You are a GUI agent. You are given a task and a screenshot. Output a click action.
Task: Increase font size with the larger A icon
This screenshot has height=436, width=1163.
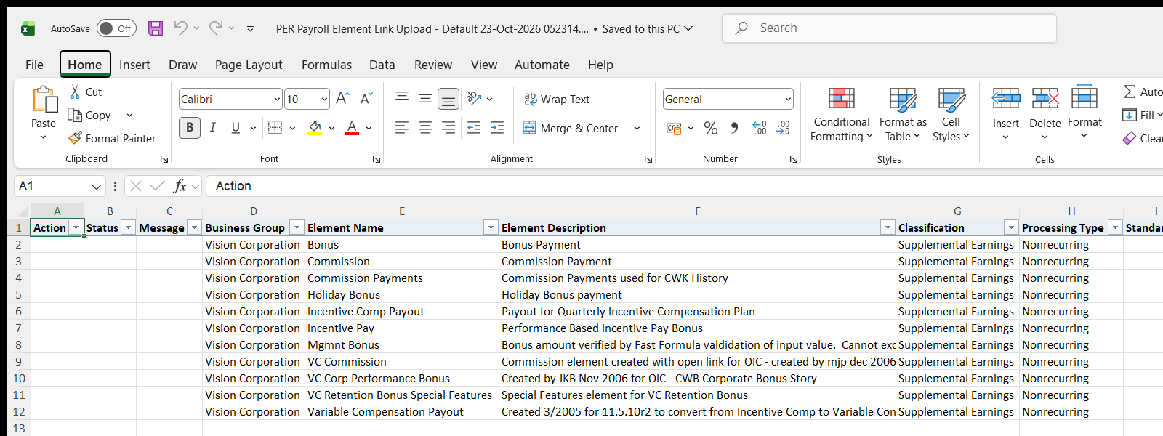click(343, 99)
